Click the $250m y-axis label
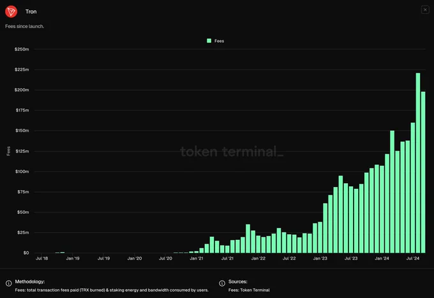Screen dimensions: 434x298 (22, 49)
